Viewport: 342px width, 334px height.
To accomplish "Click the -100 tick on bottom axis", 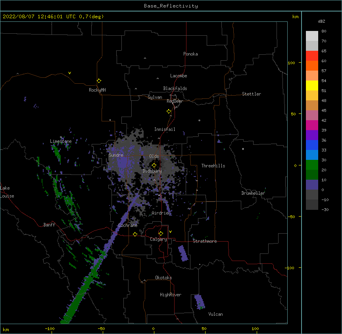I will point(50,328).
